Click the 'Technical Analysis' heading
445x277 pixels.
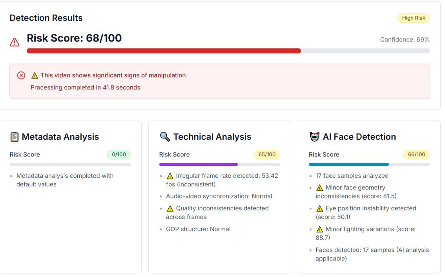pyautogui.click(x=212, y=137)
